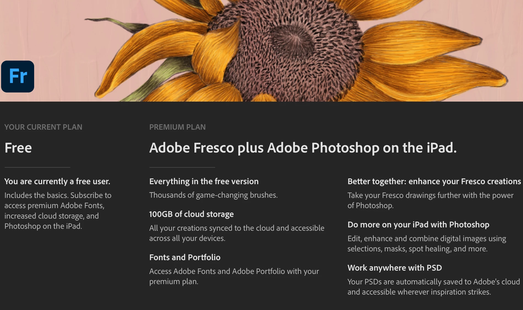This screenshot has width=523, height=310.
Task: Select the YOUR CURRENT PLAN label
Action: click(43, 127)
